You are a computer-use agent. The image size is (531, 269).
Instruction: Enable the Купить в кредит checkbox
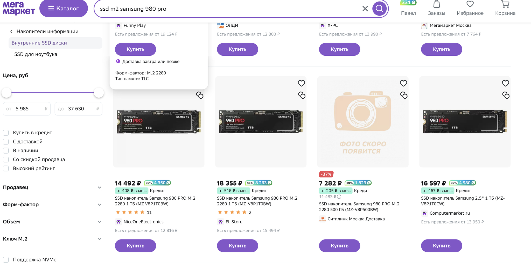(6, 133)
